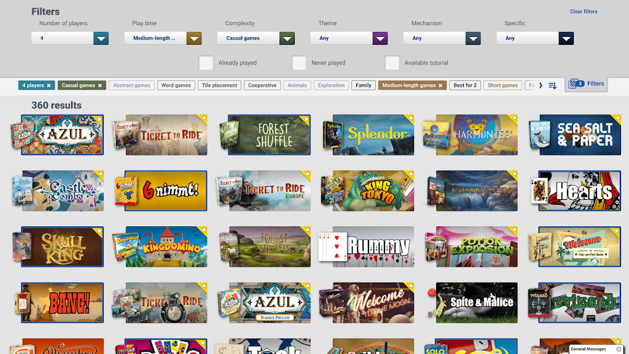Check the Never played checkbox
Screen dimensions: 629x354
(x=299, y=63)
